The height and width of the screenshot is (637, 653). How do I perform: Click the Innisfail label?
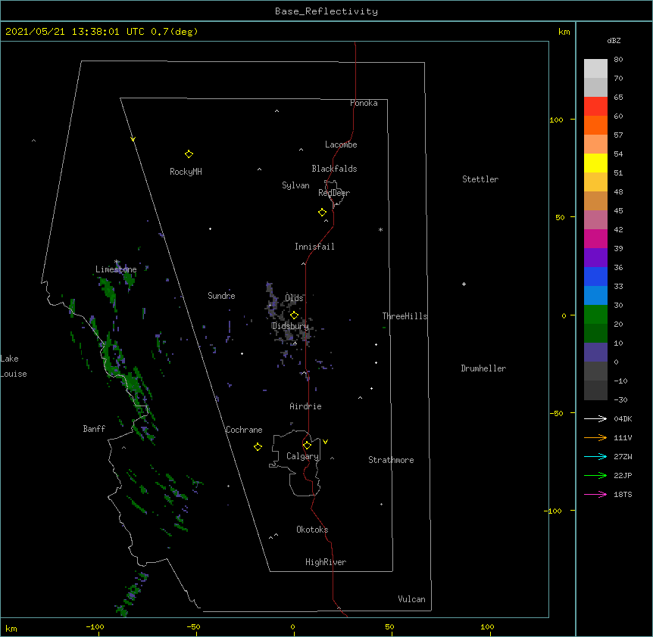coord(314,247)
